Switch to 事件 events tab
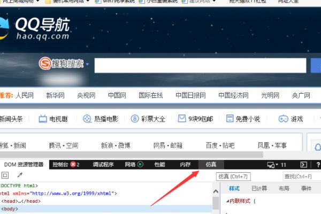This screenshot has width=321, height=214. pos(306,189)
